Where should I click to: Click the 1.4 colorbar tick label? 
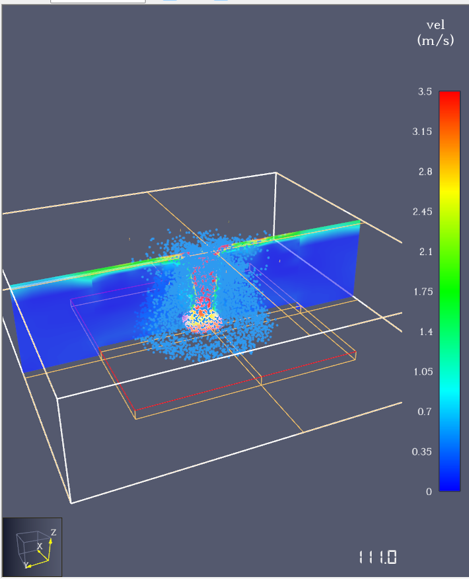coord(426,332)
